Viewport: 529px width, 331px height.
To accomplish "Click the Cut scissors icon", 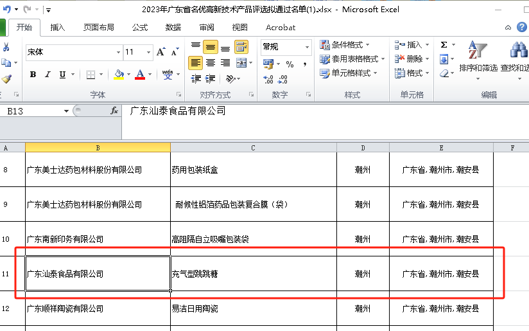I will click(x=6, y=47).
